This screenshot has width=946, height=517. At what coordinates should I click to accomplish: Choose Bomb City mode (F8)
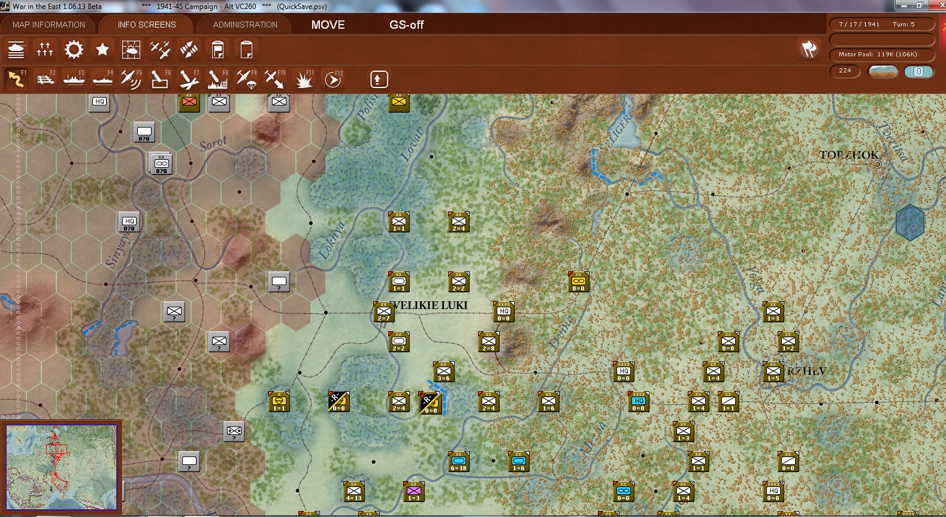click(217, 79)
